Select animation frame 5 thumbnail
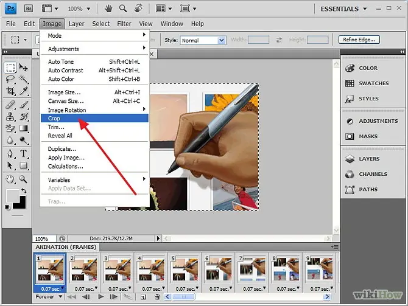This screenshot has width=408, height=306. pos(185,269)
